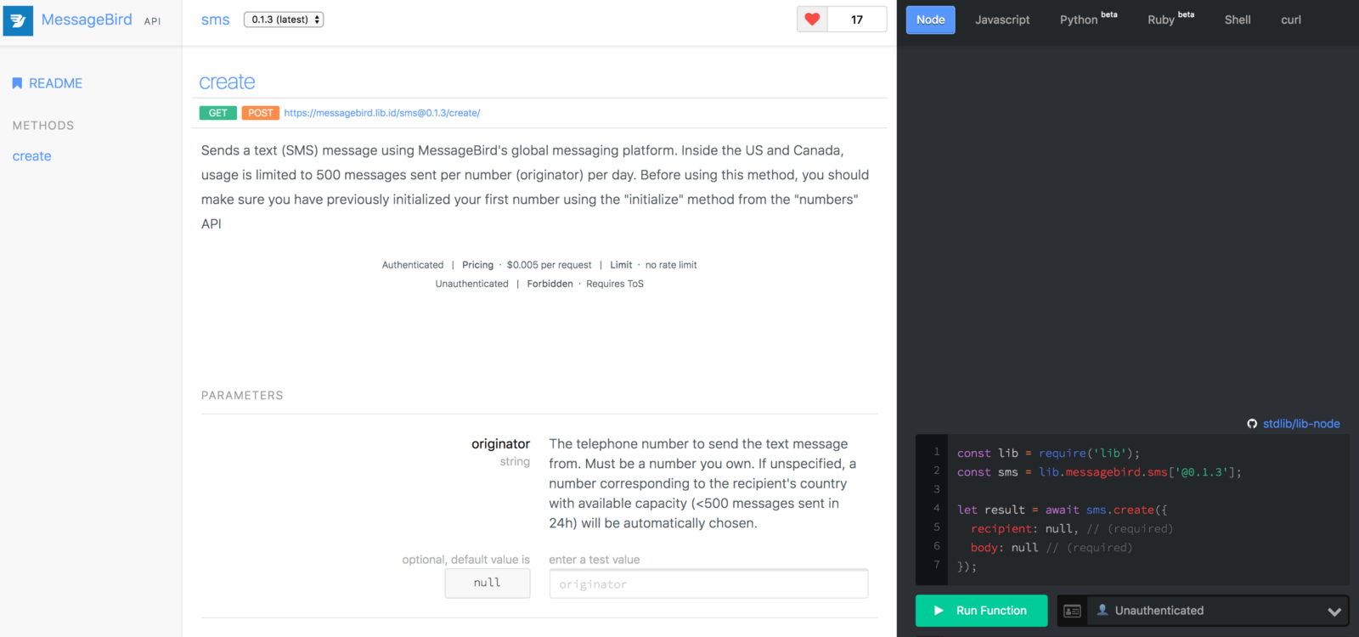This screenshot has width=1359, height=637.
Task: Click the sms service title link
Action: click(216, 20)
